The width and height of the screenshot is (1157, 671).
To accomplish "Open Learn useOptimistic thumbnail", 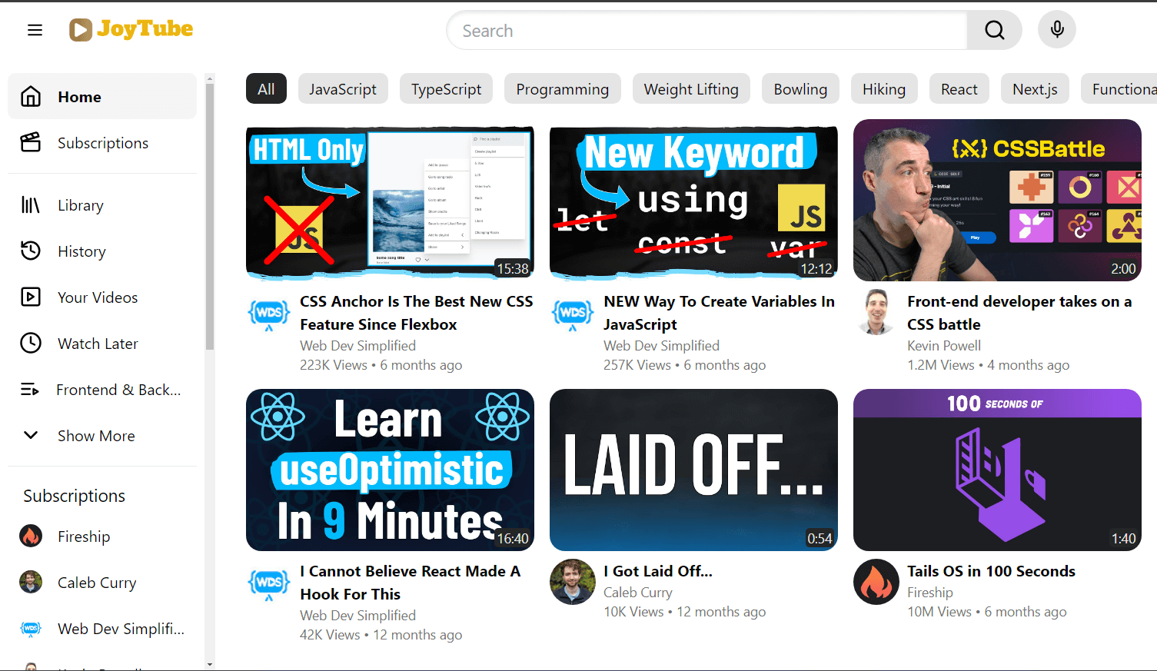I will pyautogui.click(x=390, y=470).
